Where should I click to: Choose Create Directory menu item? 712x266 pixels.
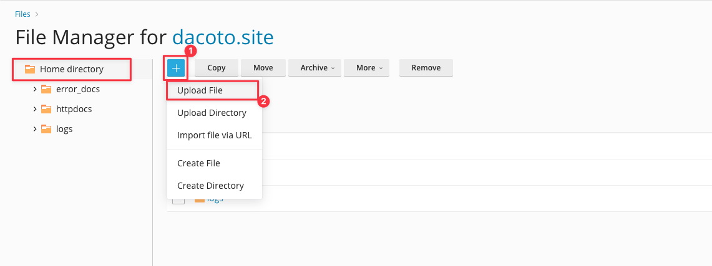(x=210, y=186)
